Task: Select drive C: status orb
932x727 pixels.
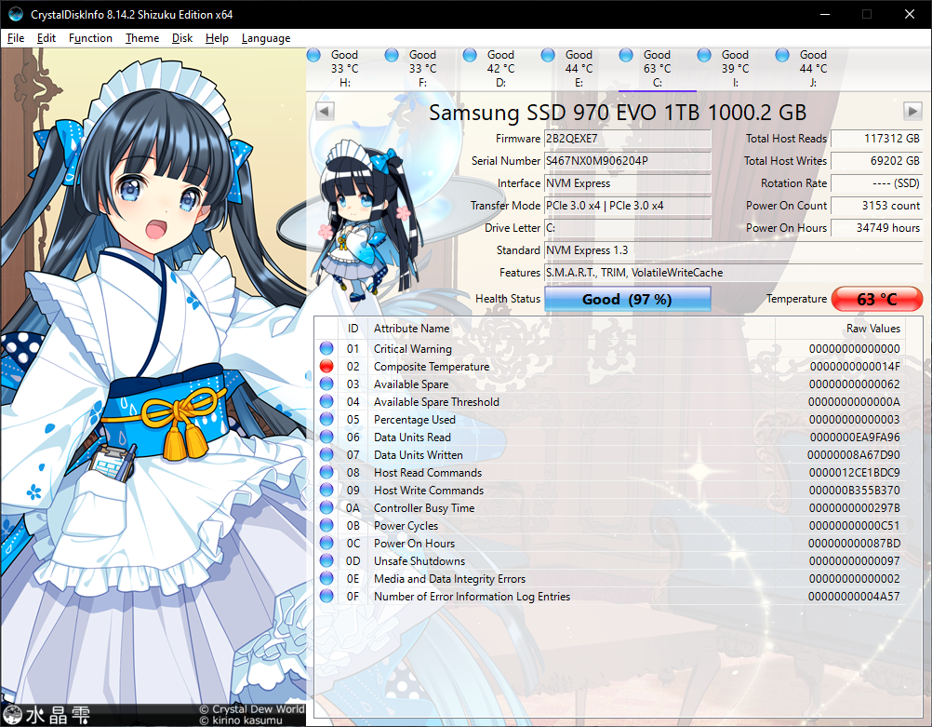Action: click(x=626, y=55)
